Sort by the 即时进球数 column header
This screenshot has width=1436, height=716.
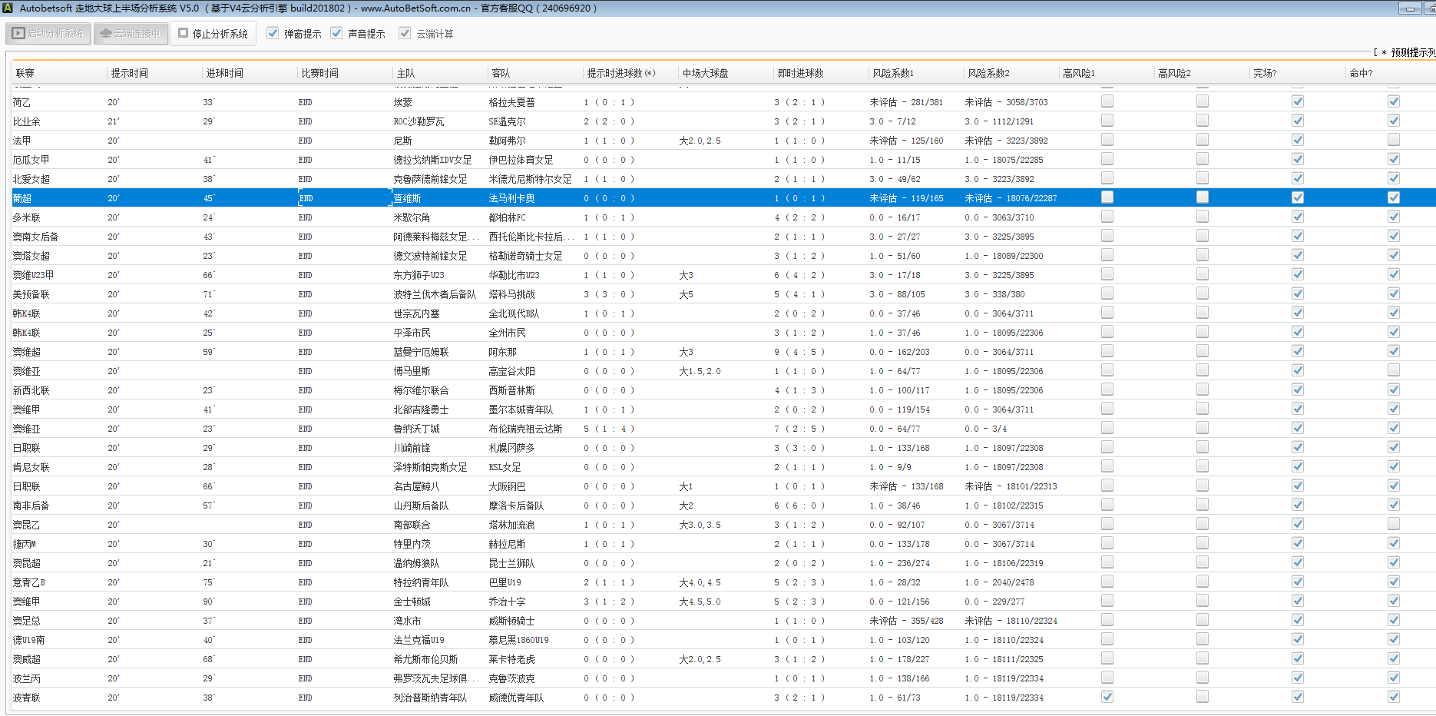[800, 73]
